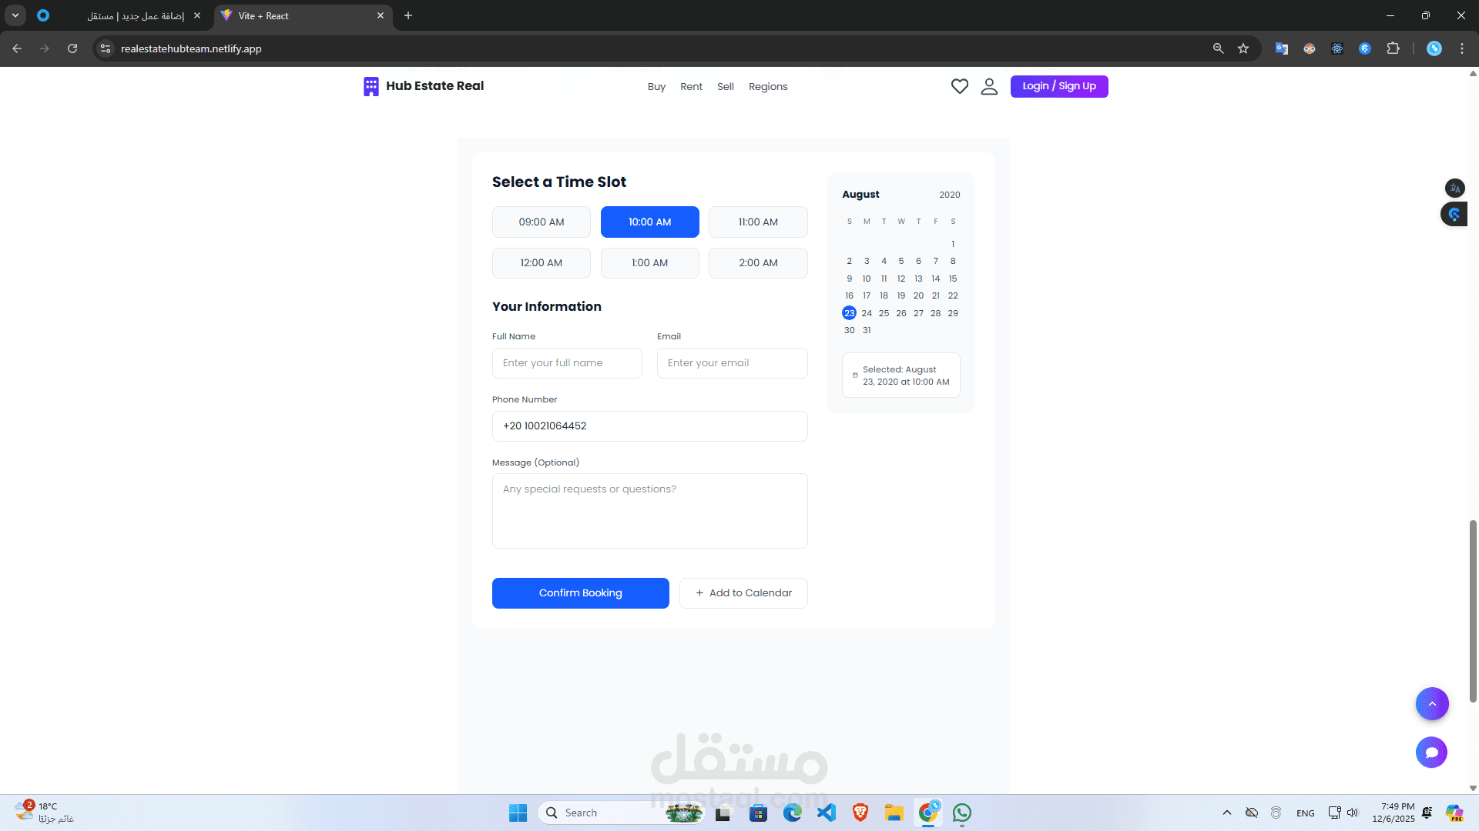Click the Add to Calendar button

pos(743,593)
